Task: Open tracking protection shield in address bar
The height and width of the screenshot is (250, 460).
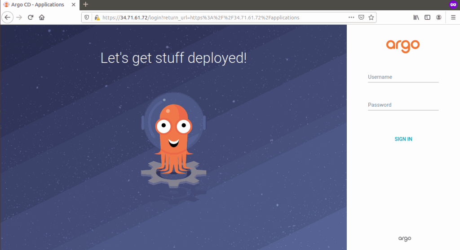Action: [87, 17]
